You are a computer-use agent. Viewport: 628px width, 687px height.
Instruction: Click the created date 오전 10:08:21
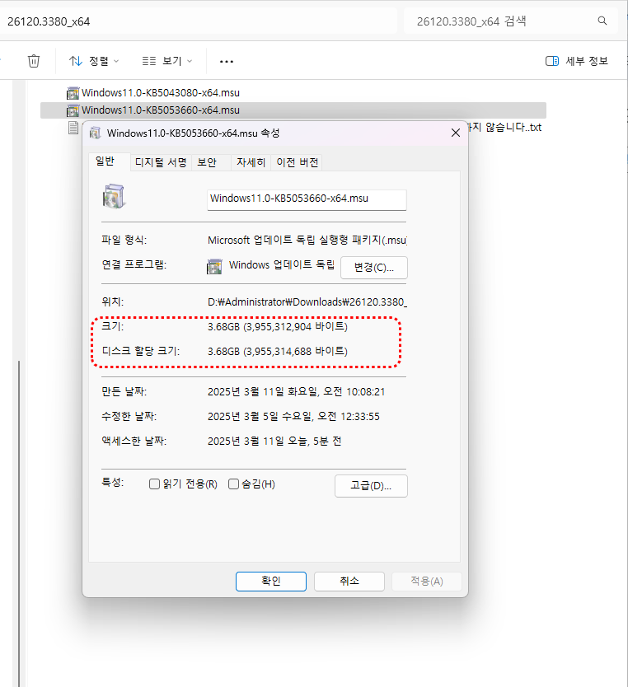[x=296, y=392]
